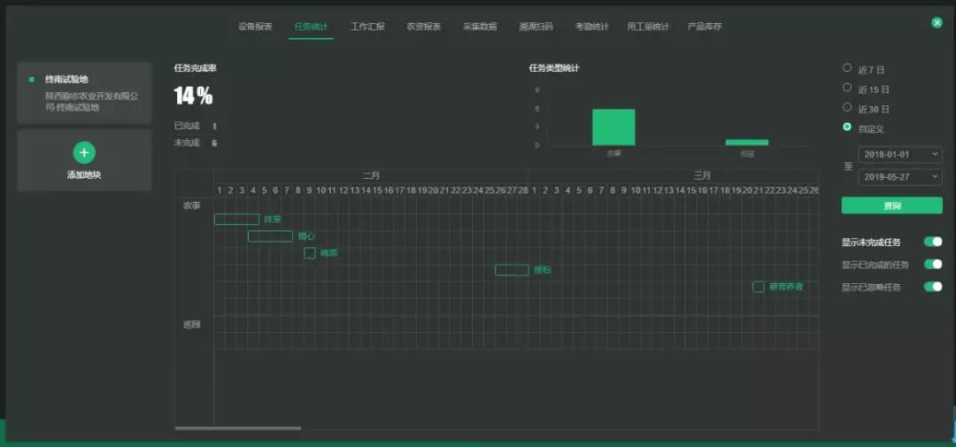Viewport: 956px width, 447px height.
Task: Choose the 近30日 date range
Action: [x=847, y=108]
